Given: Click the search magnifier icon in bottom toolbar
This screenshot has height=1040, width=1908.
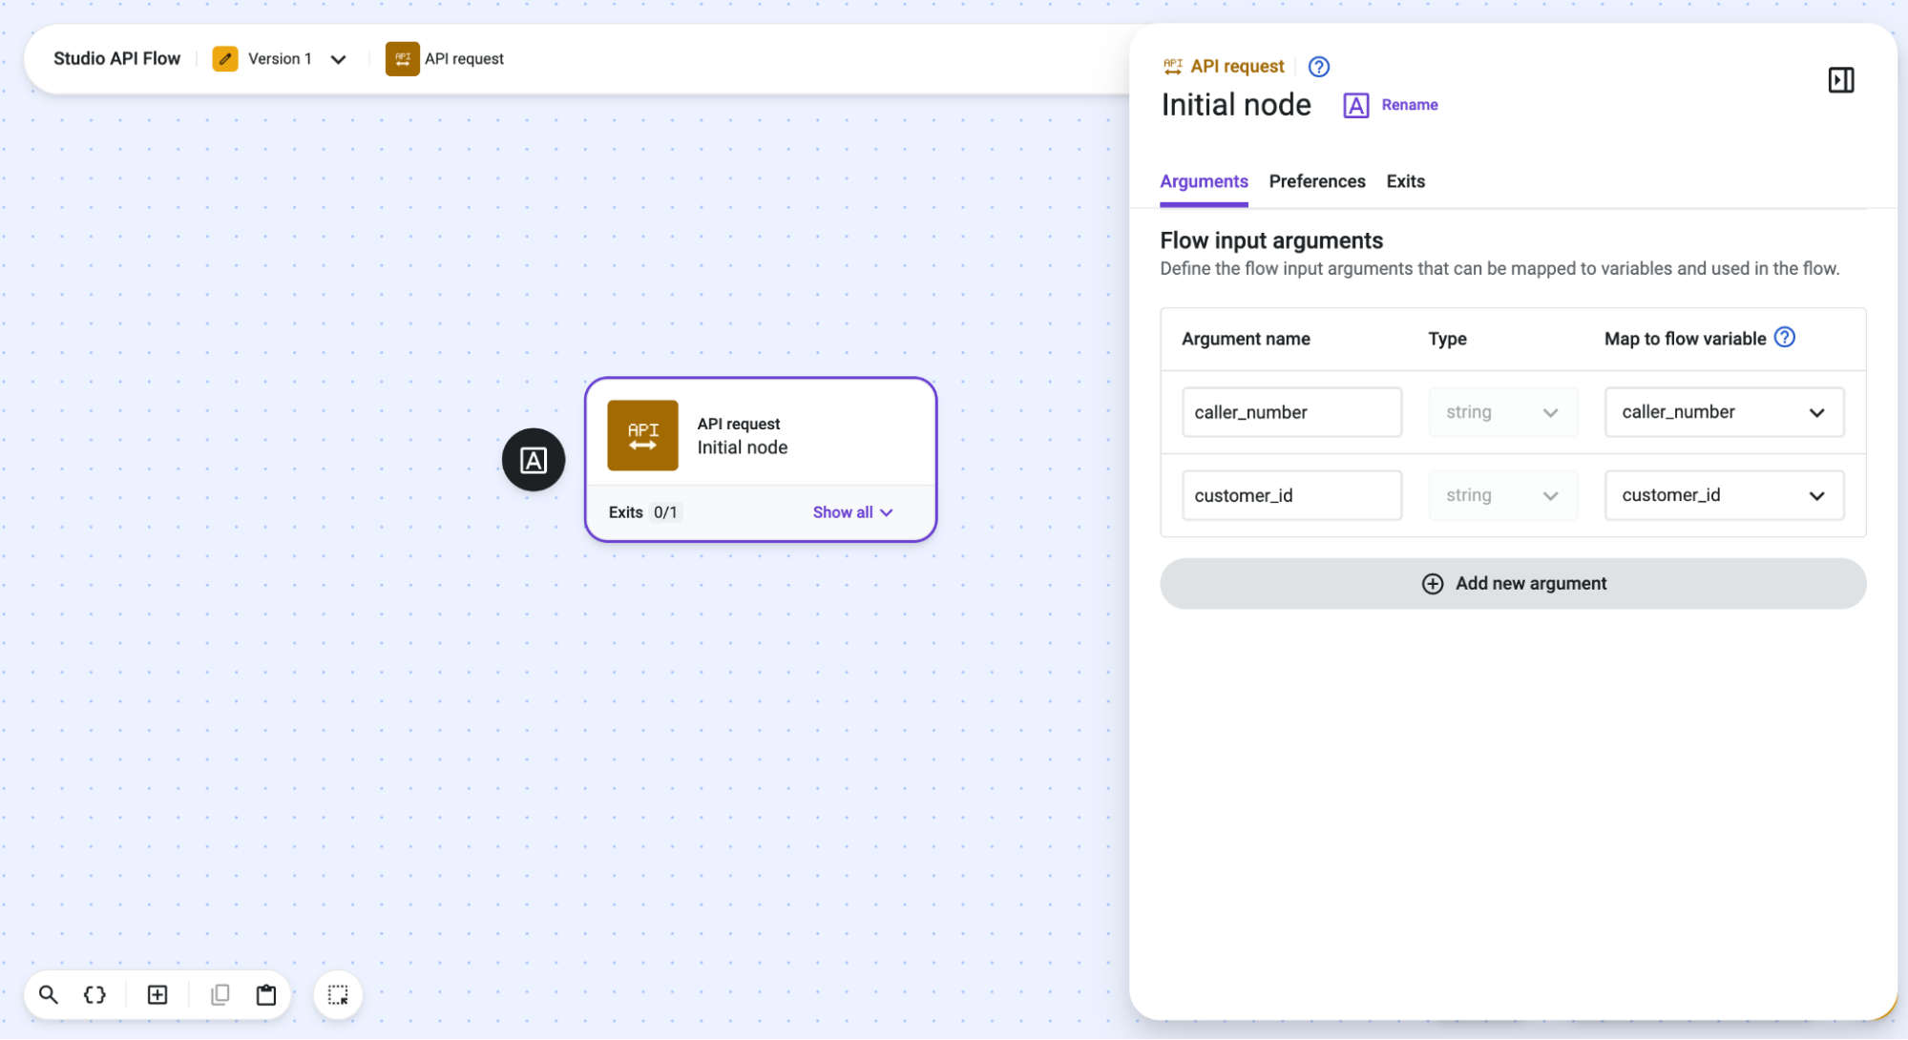Looking at the screenshot, I should tap(48, 995).
